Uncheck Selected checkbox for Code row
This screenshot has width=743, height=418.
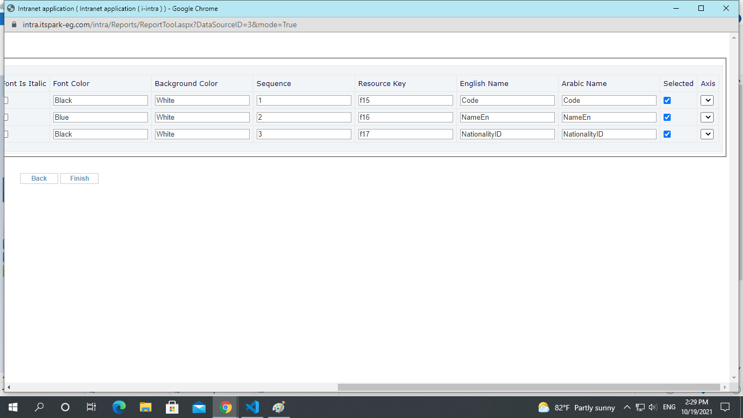(667, 100)
